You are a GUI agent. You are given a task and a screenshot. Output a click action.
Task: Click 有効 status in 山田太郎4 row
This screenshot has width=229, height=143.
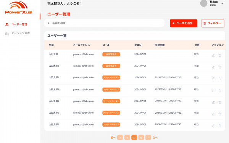click(196, 90)
